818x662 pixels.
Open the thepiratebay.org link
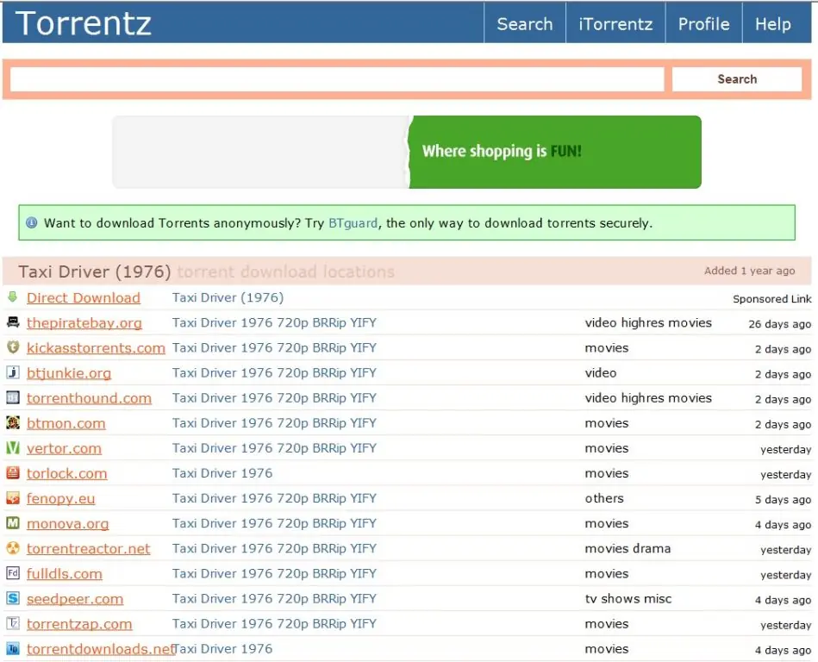tap(84, 323)
